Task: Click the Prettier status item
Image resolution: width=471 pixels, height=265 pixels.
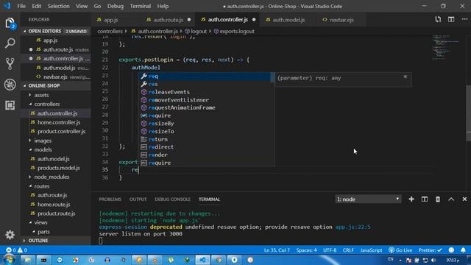Action: (430, 250)
